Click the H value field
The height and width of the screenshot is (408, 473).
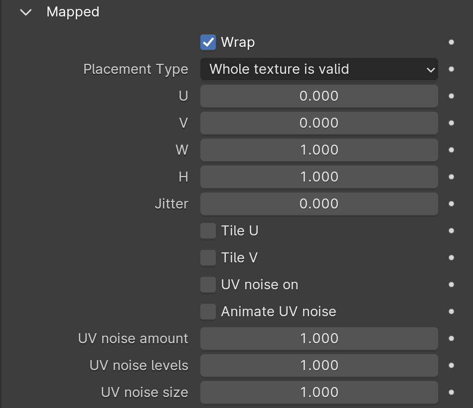pos(319,177)
